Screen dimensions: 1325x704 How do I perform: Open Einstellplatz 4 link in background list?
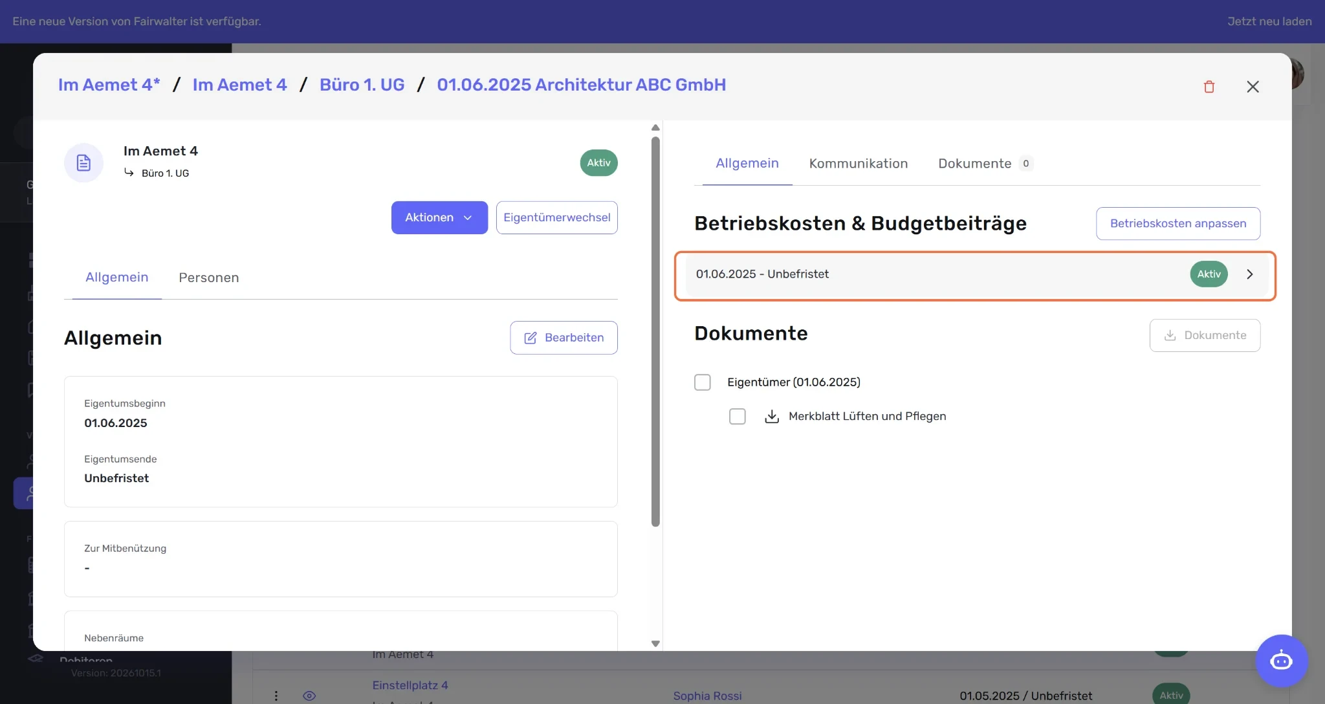pos(410,685)
